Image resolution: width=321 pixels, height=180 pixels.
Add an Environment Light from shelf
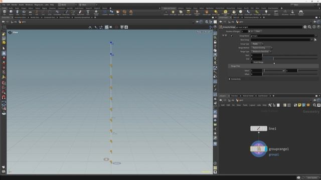(225, 12)
